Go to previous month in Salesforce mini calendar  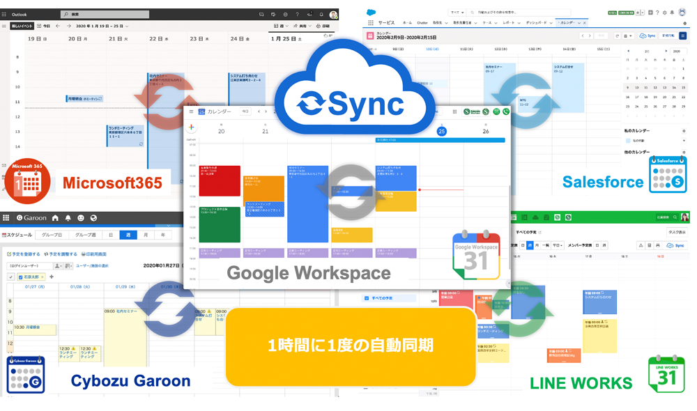pos(628,51)
